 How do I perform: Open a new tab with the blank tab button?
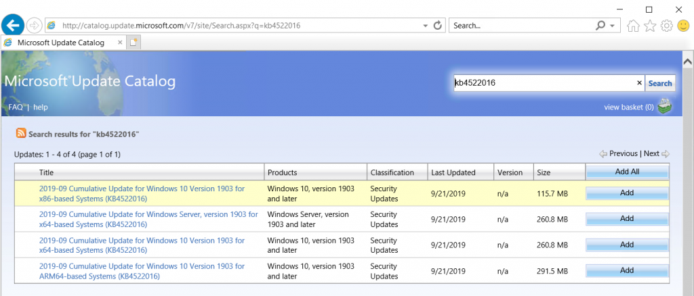pyautogui.click(x=134, y=43)
